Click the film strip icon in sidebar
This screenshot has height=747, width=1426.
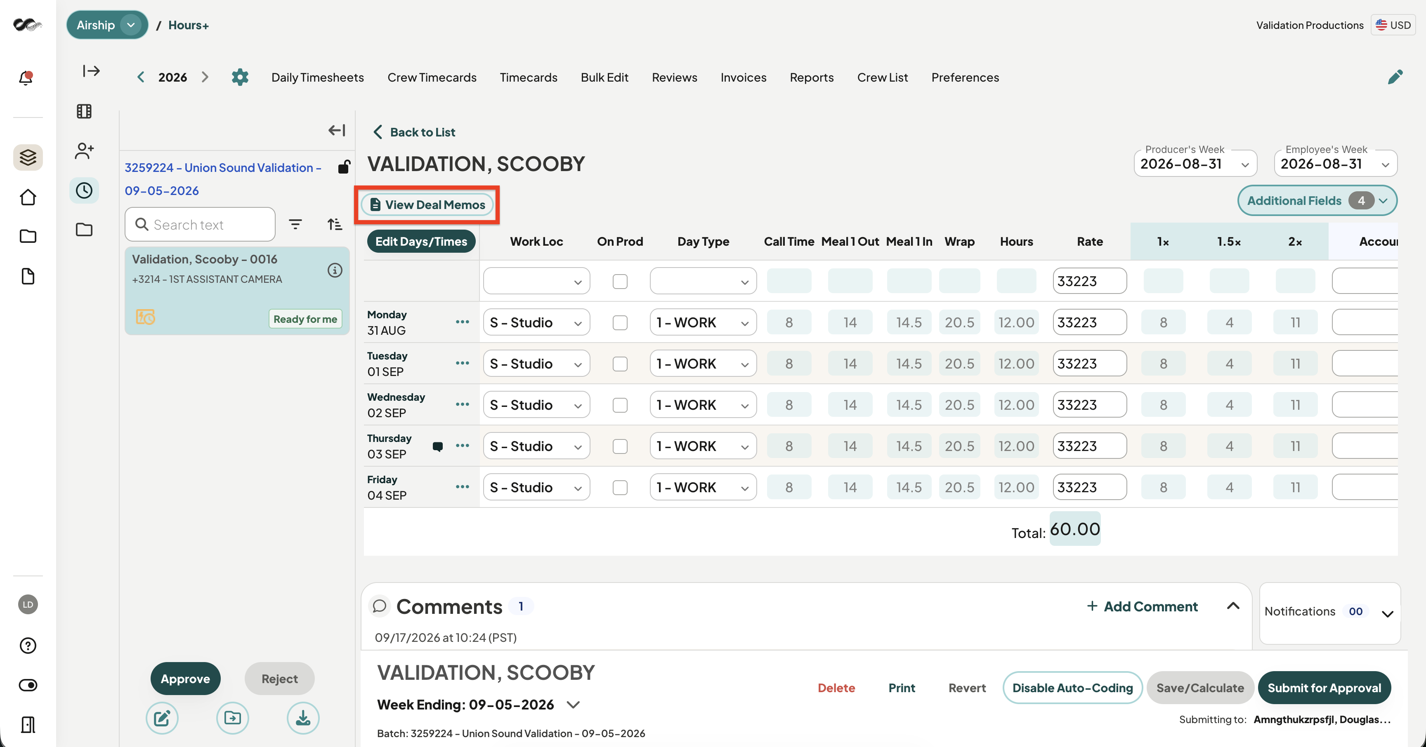pyautogui.click(x=84, y=111)
